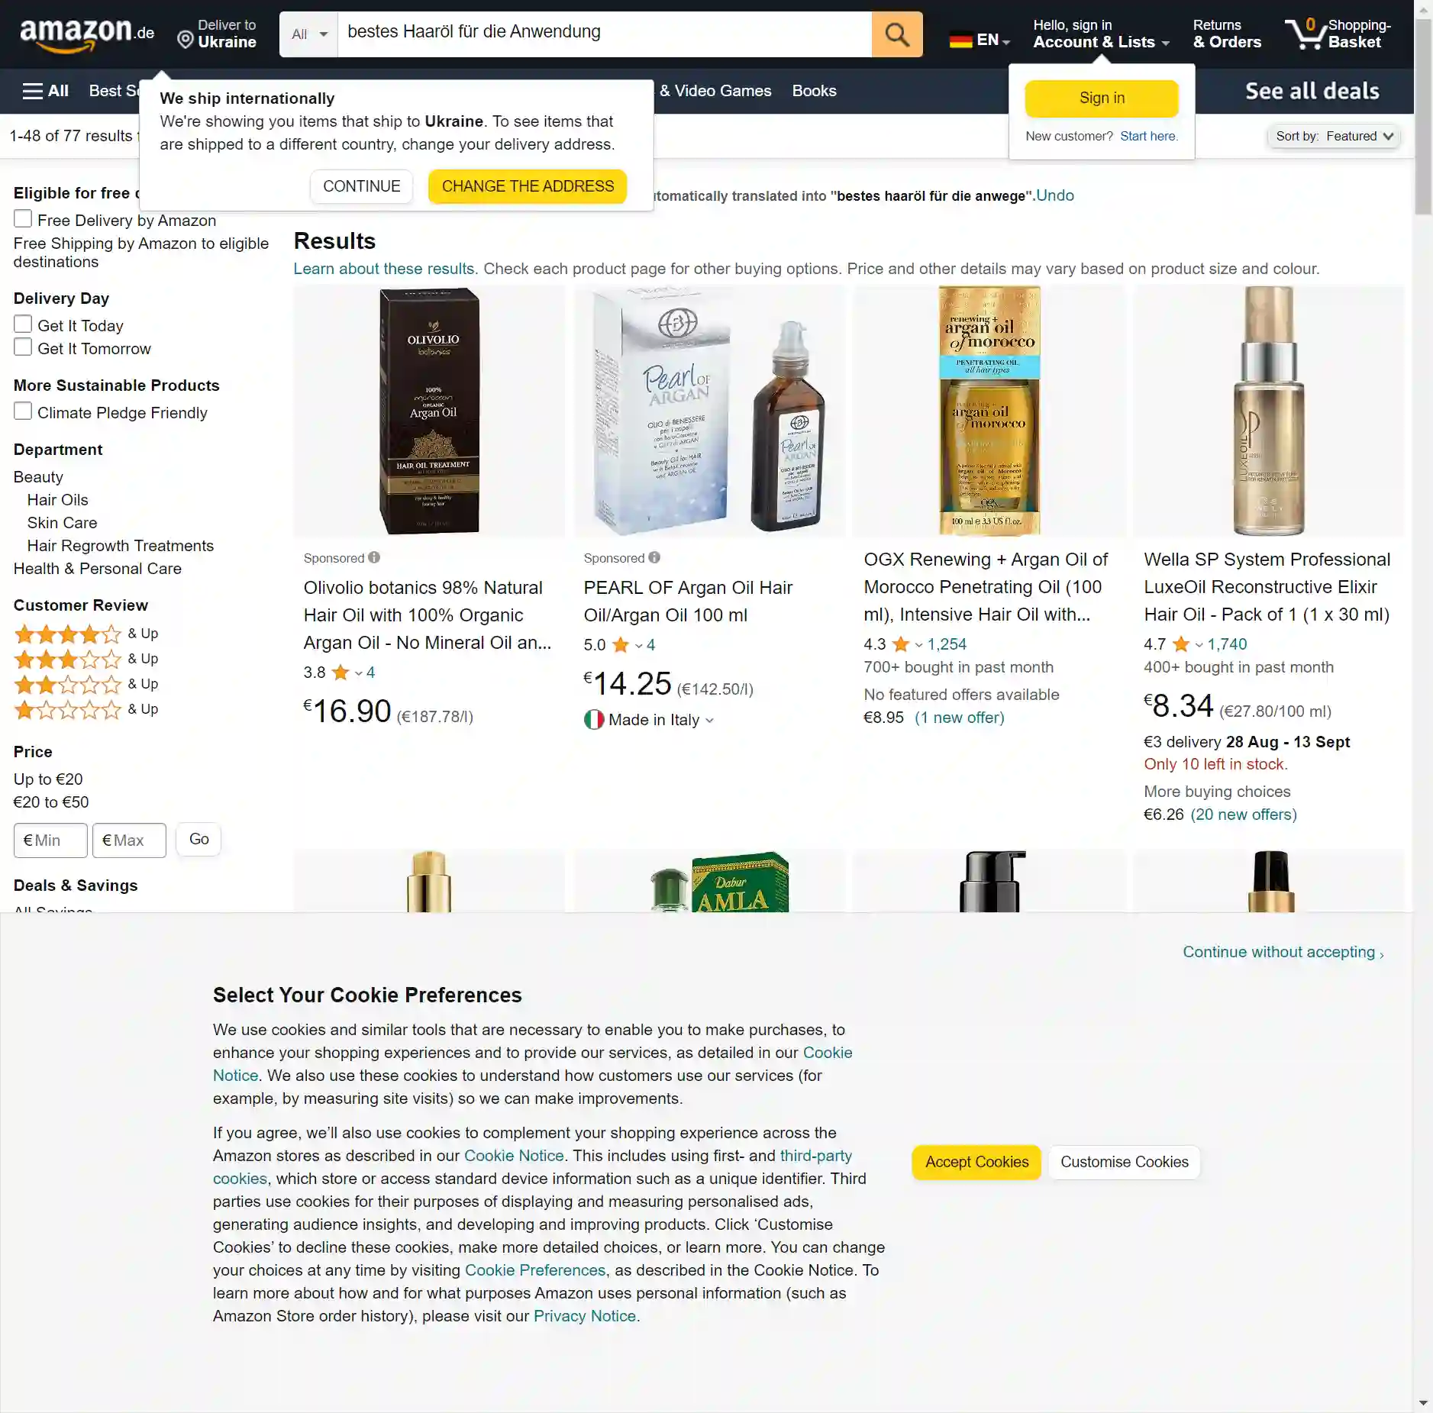The image size is (1433, 1413).
Task: Click the info icon beside Olivolio Sponsored
Action: pos(374,557)
